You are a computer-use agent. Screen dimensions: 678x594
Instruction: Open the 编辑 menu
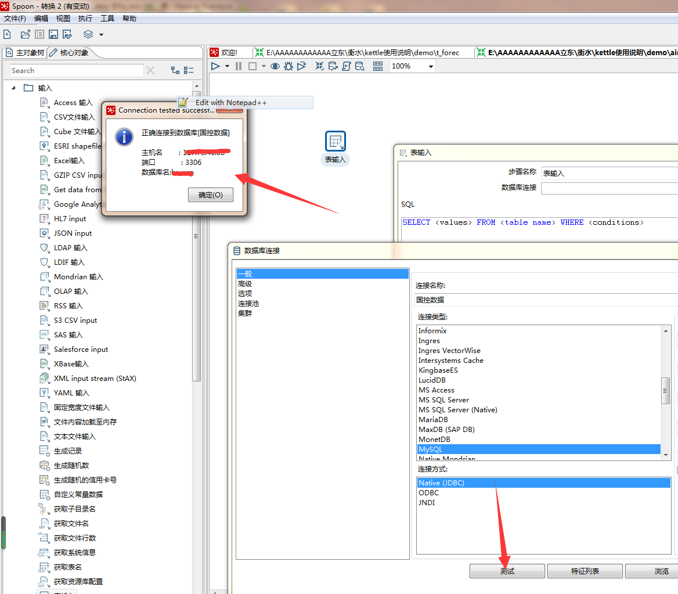point(41,18)
